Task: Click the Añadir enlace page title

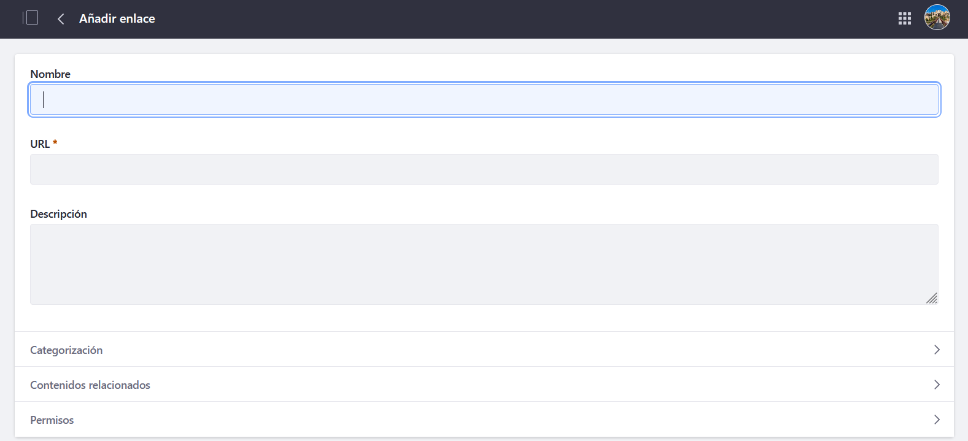Action: 117,19
